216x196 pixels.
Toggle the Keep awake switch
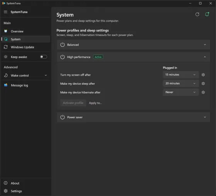coord(44,57)
